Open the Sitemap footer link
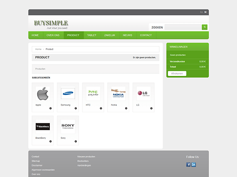Image resolution: width=237 pixels, height=177 pixels. pos(36,161)
